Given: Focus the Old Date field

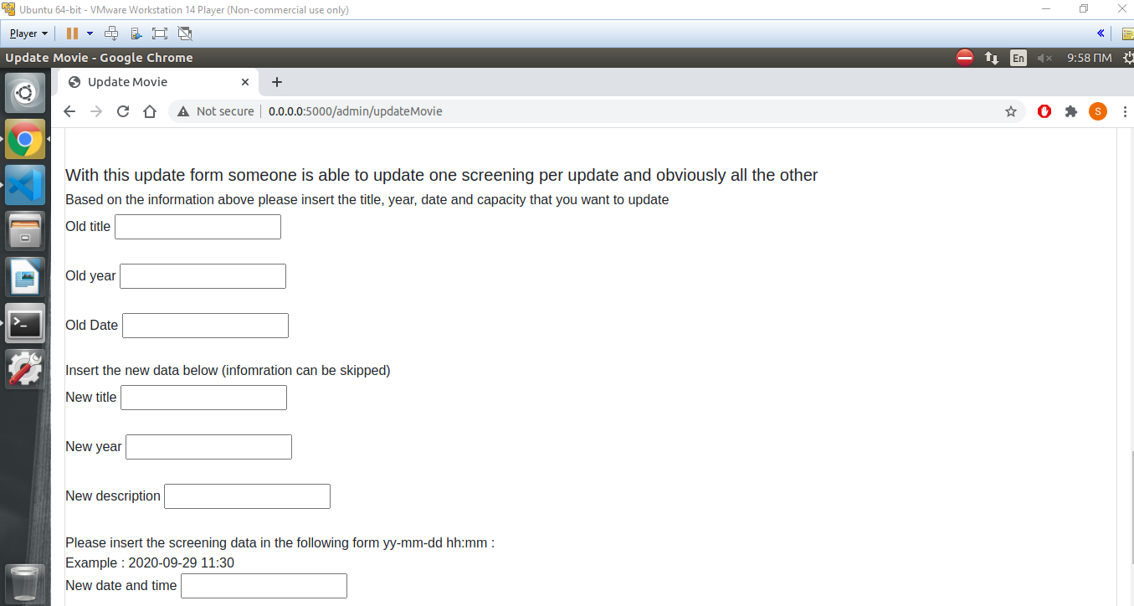Looking at the screenshot, I should (x=205, y=326).
